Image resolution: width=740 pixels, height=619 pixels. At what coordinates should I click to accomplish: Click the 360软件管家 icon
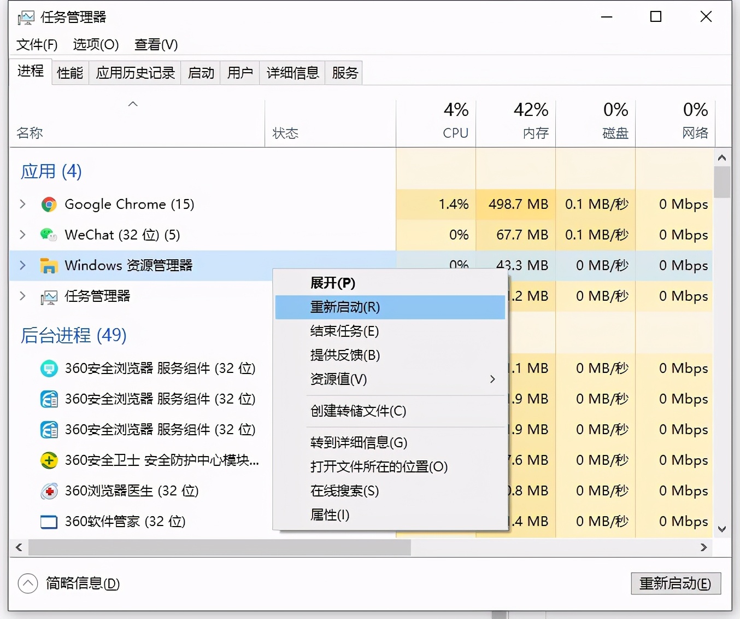(x=49, y=521)
